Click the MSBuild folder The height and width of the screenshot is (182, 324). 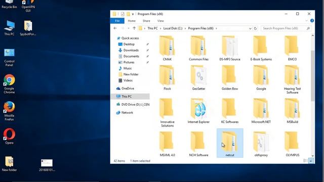292,111
